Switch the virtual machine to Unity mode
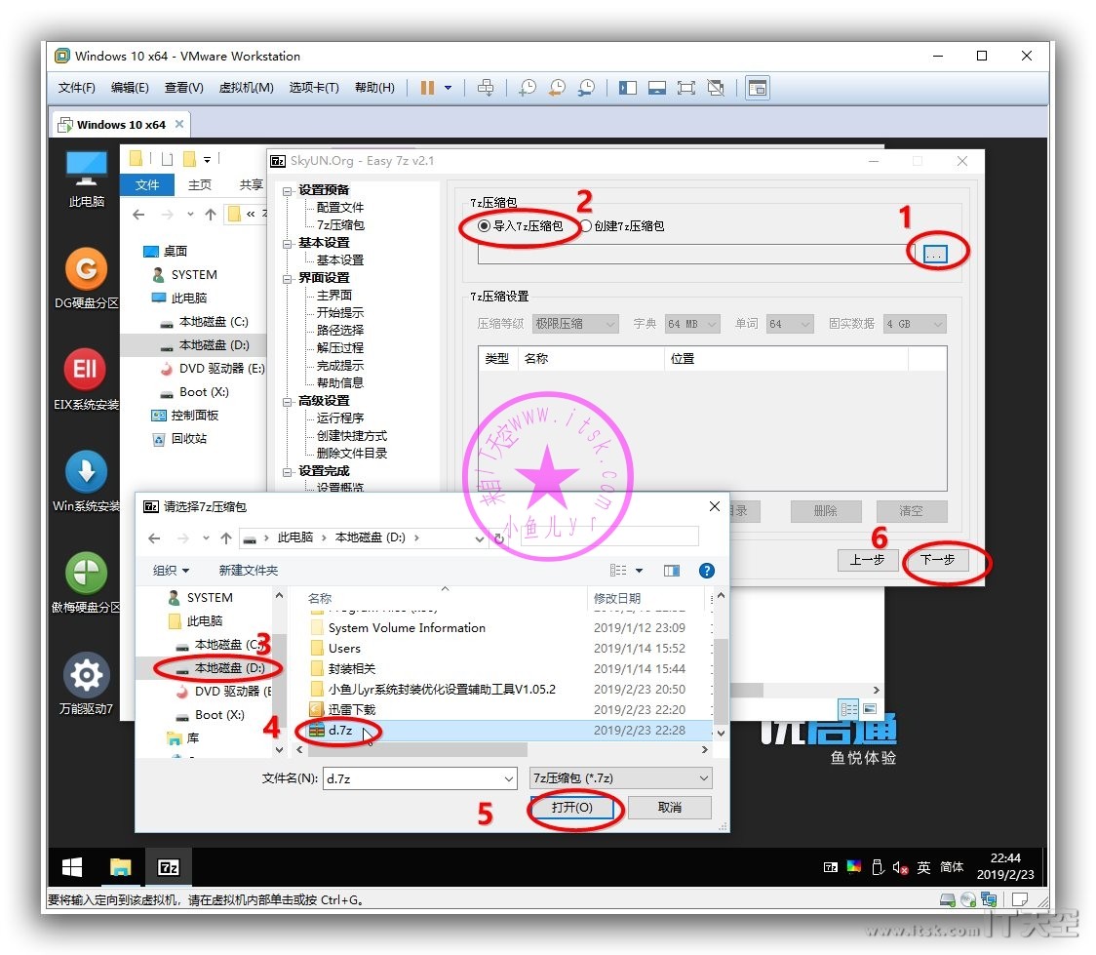This screenshot has width=1096, height=955. [x=716, y=88]
